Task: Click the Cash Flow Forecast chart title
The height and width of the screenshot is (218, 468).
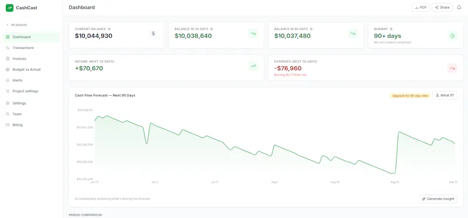Action: (105, 95)
